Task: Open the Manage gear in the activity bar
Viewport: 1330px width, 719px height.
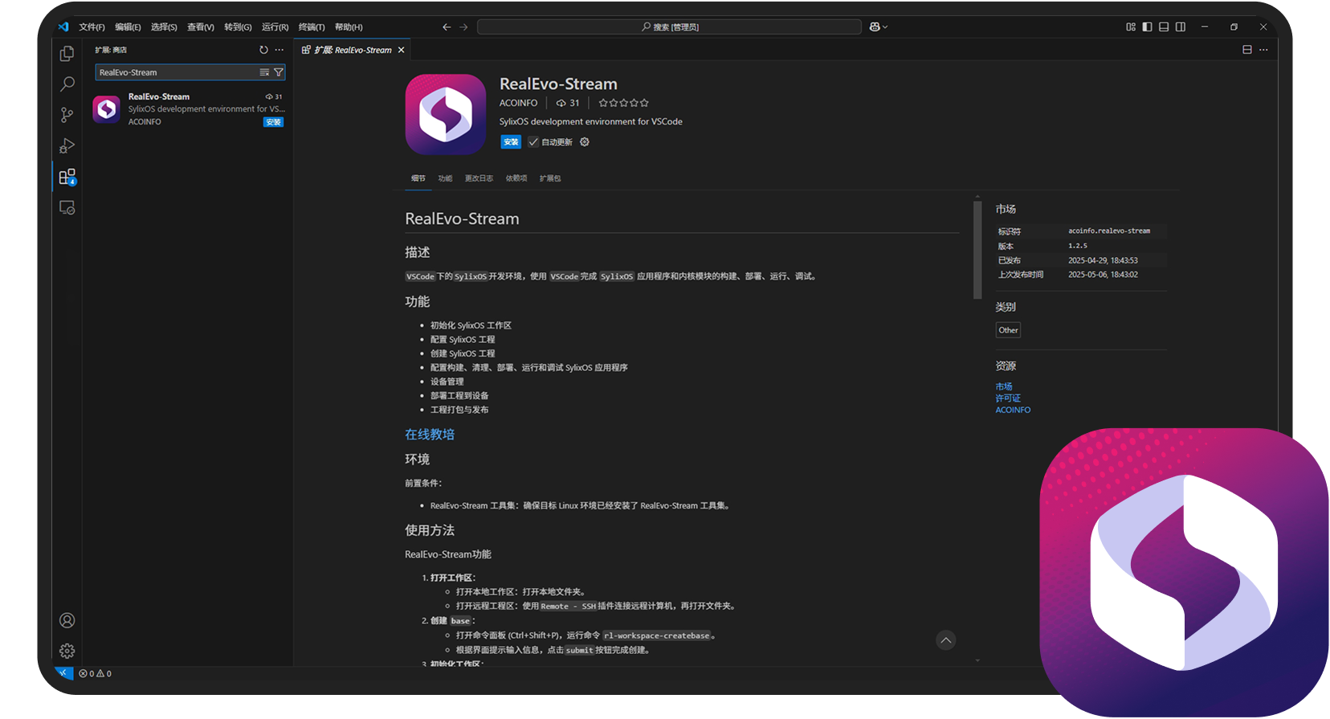Action: tap(67, 651)
